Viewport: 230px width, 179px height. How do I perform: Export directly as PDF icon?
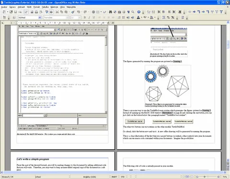coord(32,12)
